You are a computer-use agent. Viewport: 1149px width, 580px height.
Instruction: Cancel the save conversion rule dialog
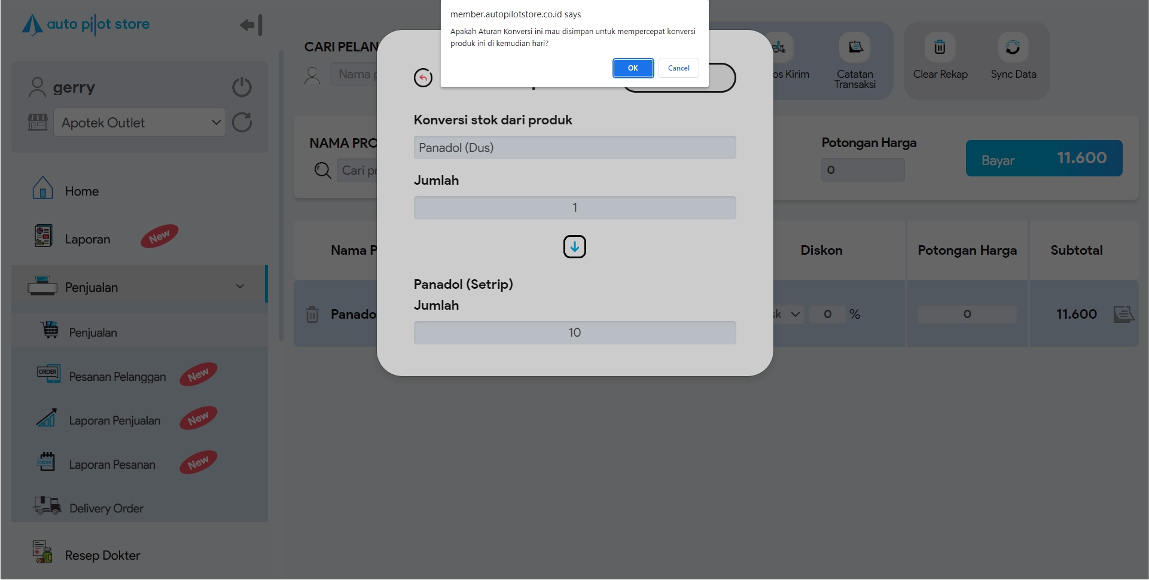pos(678,68)
